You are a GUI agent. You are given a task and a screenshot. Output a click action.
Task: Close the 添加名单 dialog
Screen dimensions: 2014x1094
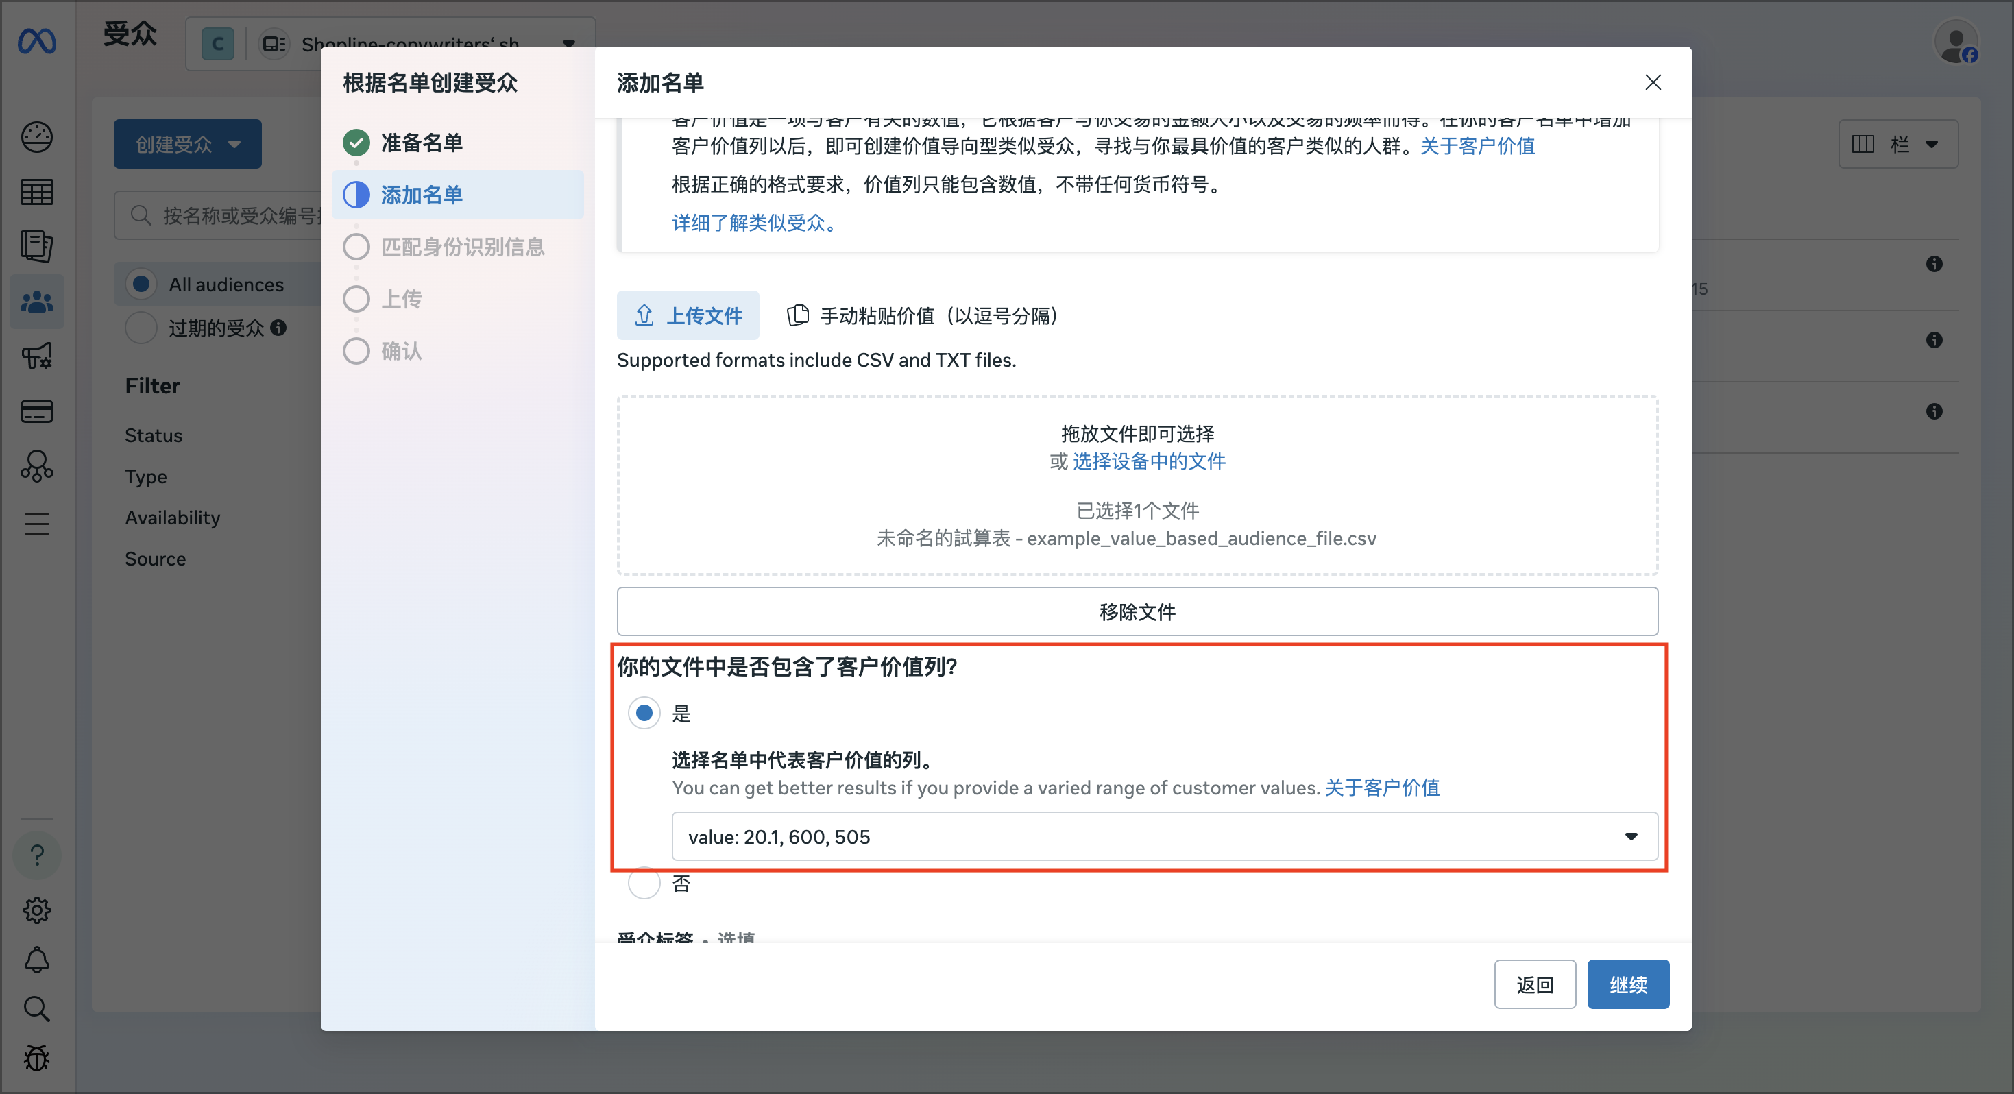(1652, 82)
